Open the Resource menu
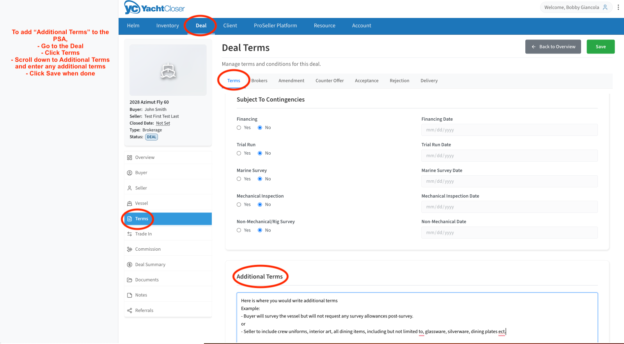The width and height of the screenshot is (624, 344). (324, 26)
